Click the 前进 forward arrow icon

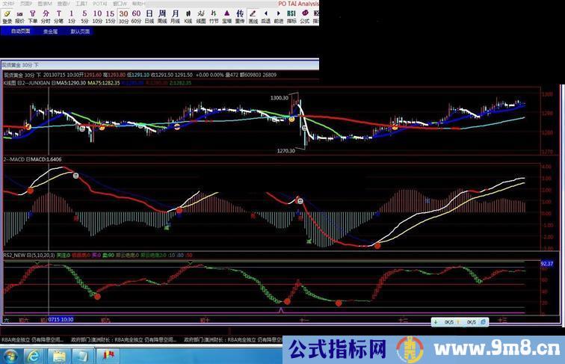[x=278, y=16]
